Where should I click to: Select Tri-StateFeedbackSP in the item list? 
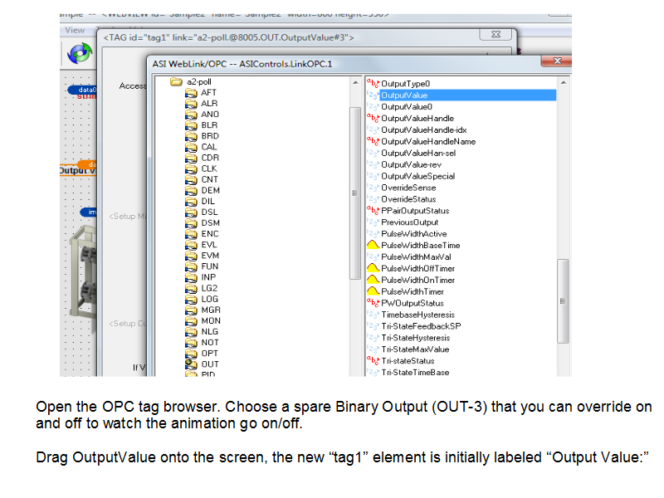(x=421, y=326)
